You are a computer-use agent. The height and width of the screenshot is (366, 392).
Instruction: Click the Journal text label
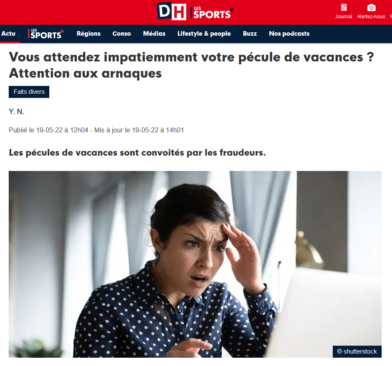tap(344, 17)
